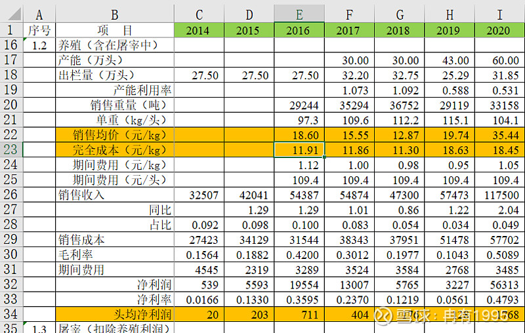This screenshot has height=333, width=525.
Task: Click the 2015 sales cost 34129
Action: [249, 239]
